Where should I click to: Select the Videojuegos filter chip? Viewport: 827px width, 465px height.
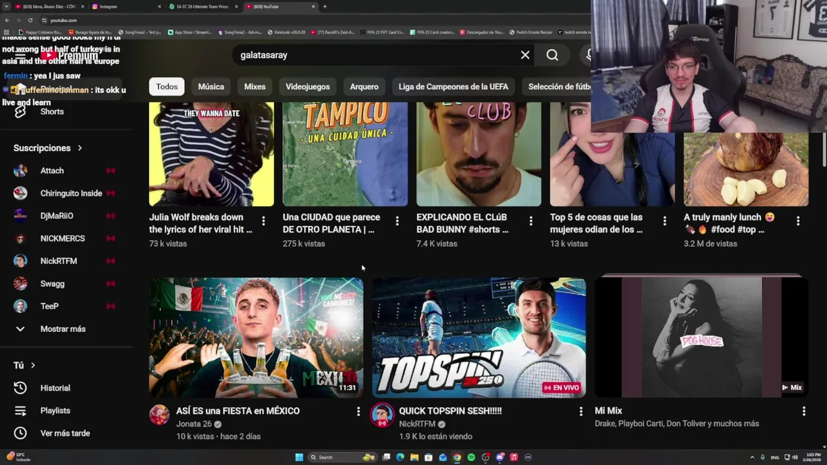308,87
